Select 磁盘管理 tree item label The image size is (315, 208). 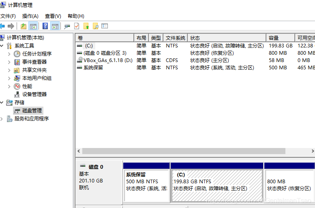click(x=32, y=111)
